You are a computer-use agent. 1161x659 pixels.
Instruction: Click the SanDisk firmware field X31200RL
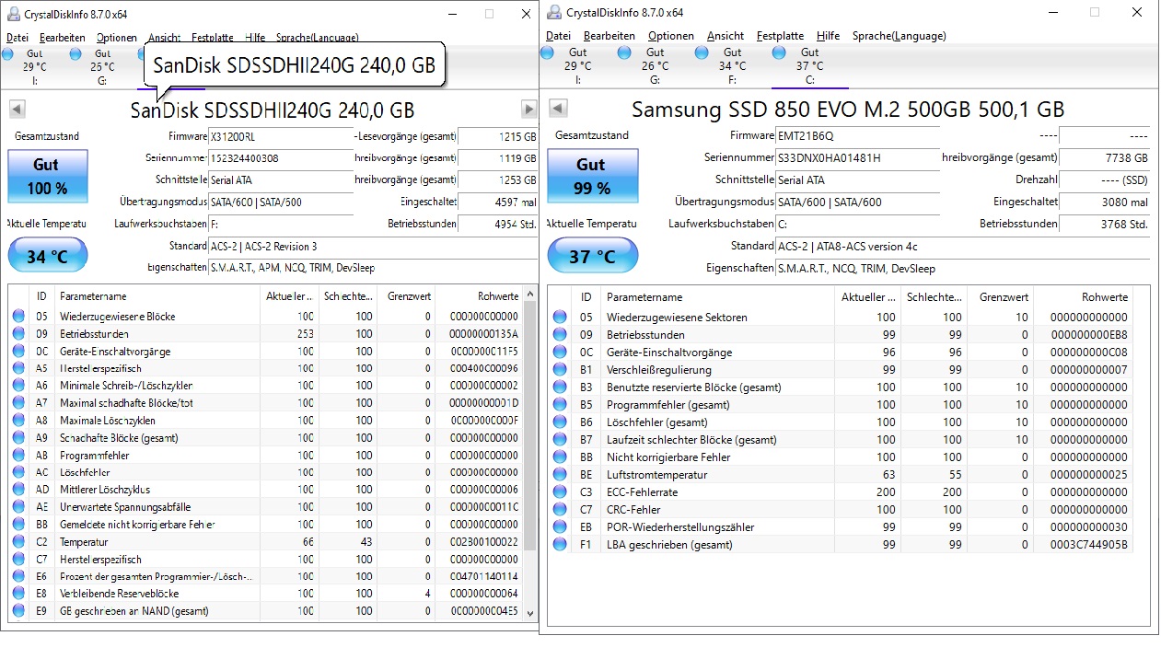pos(280,136)
